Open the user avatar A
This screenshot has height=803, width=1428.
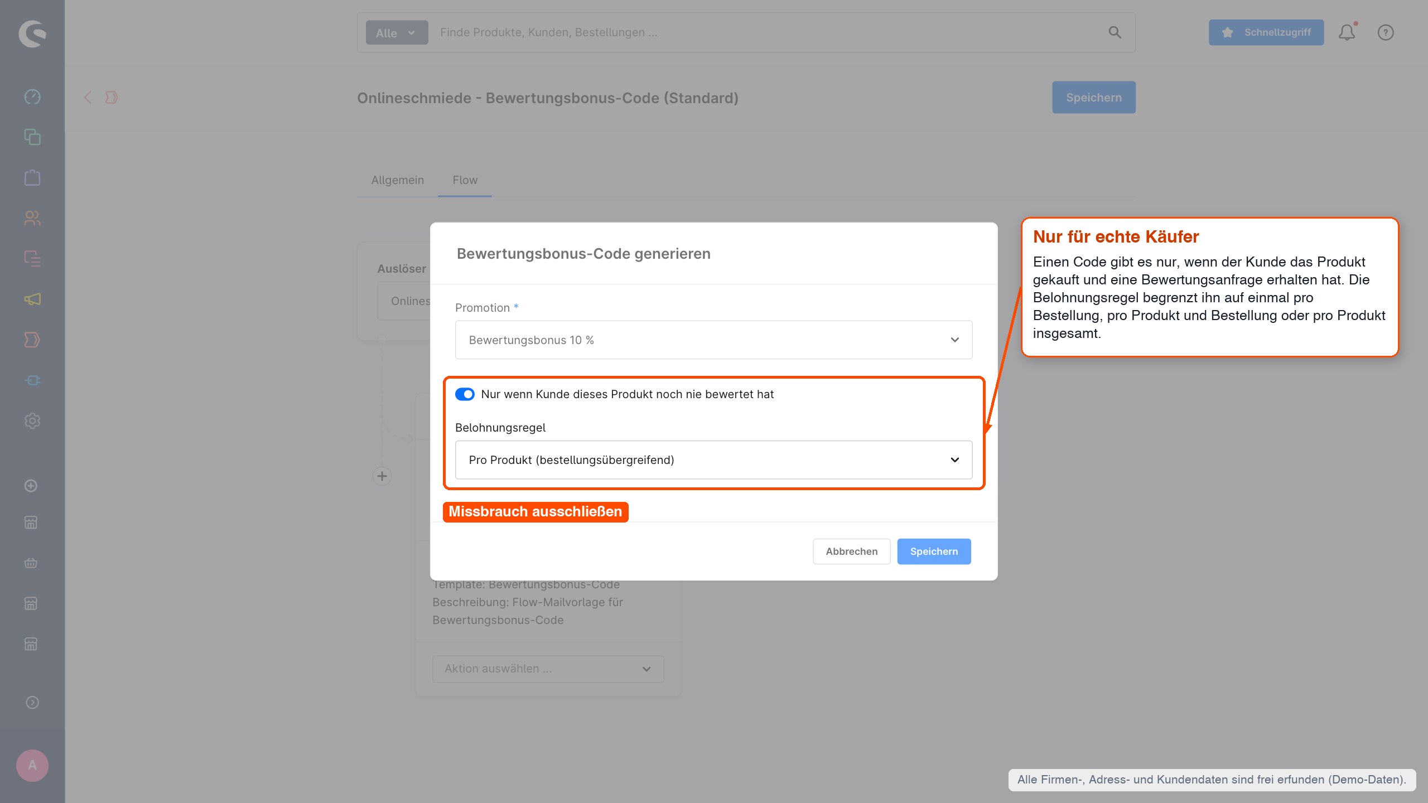pyautogui.click(x=32, y=765)
